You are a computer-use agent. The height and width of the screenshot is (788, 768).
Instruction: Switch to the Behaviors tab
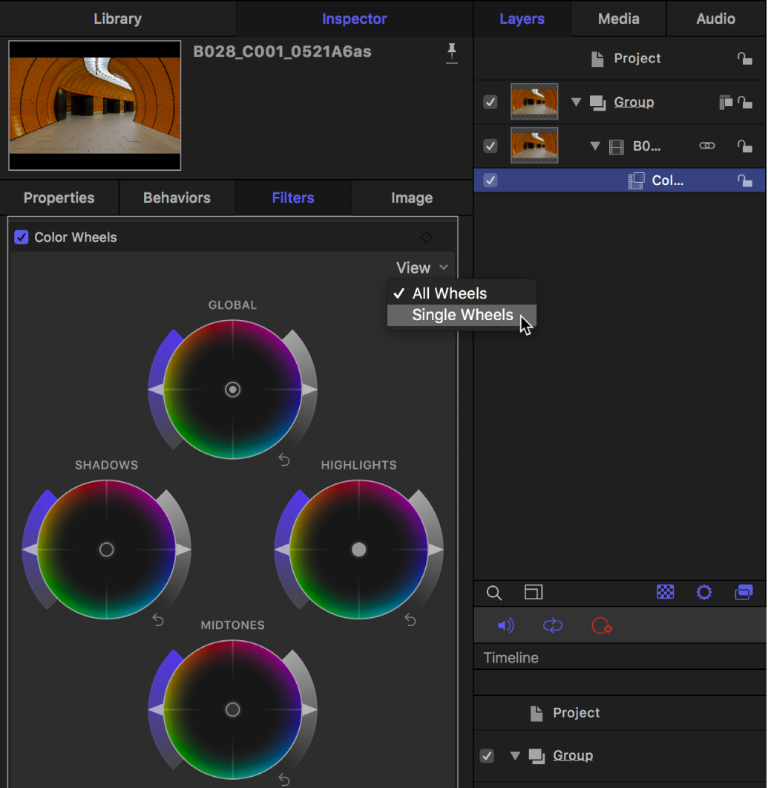click(176, 198)
